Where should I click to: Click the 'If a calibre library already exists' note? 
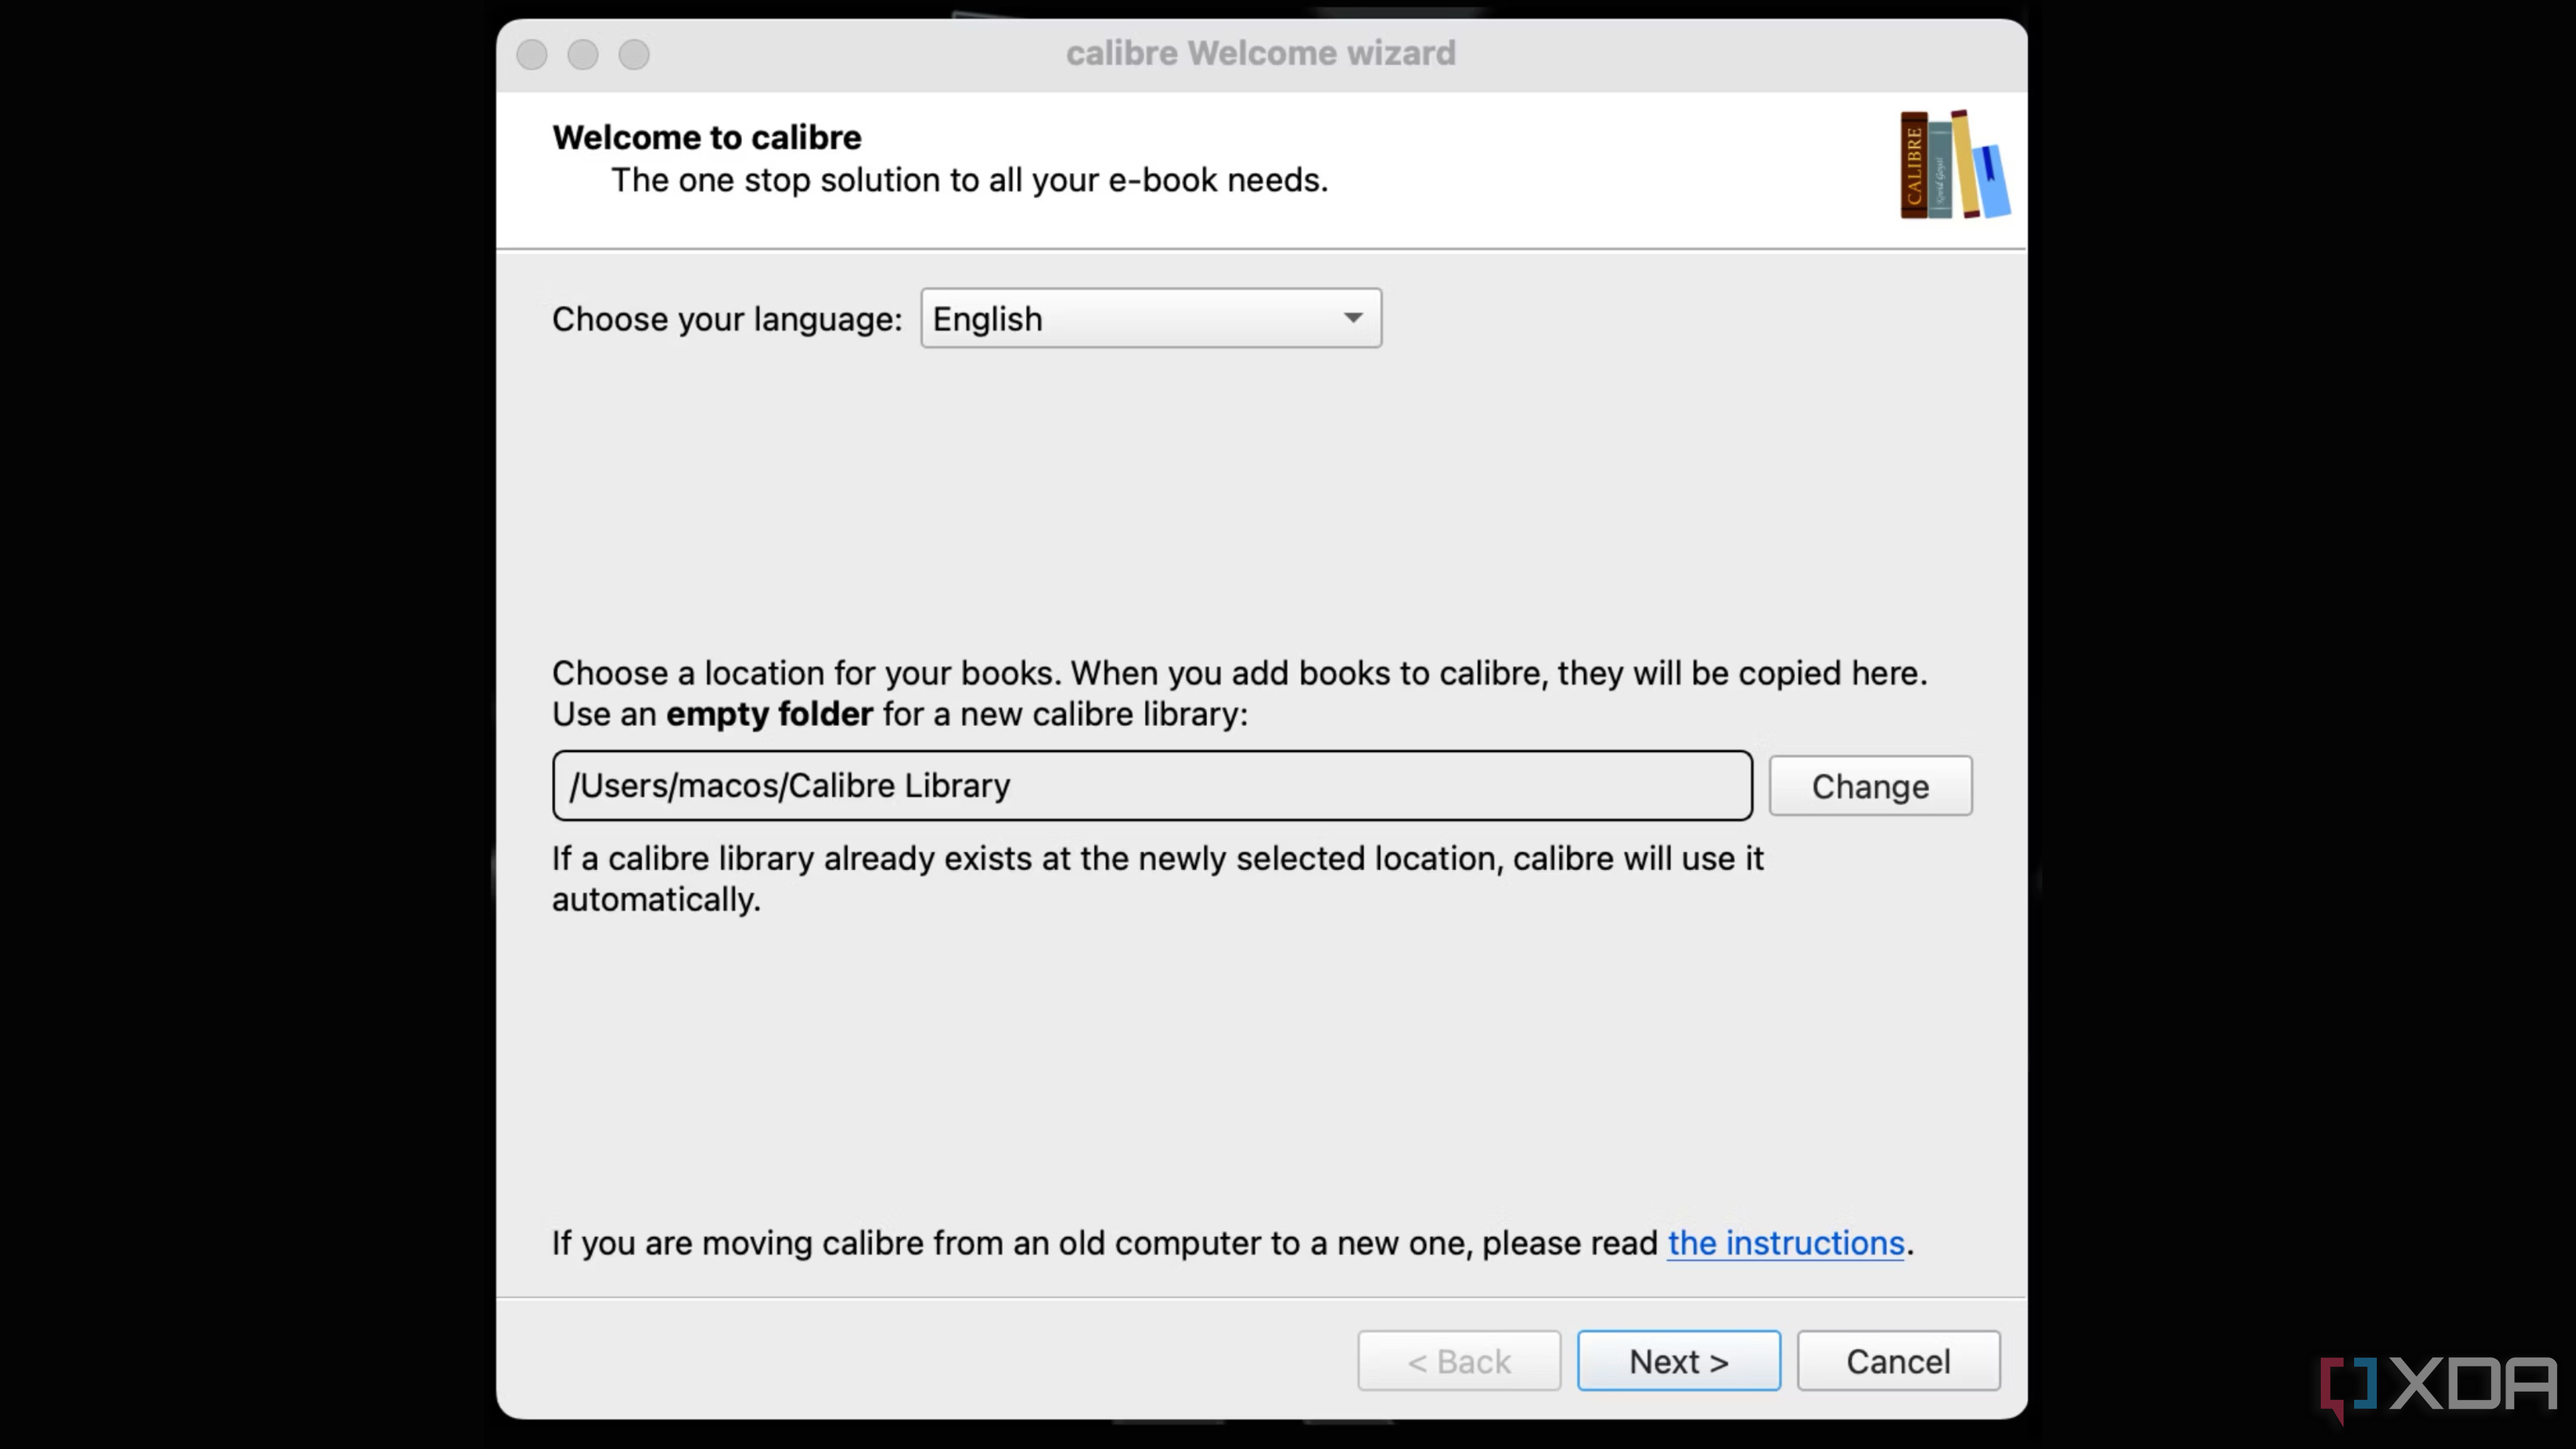pos(1158,878)
